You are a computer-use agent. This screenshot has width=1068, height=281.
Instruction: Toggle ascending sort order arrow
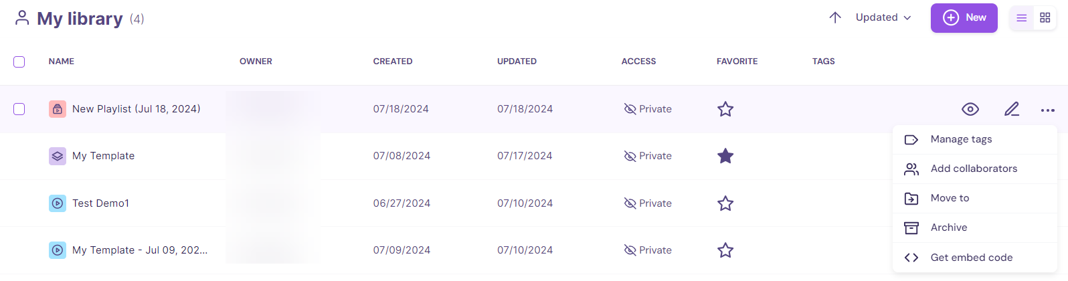pos(835,17)
